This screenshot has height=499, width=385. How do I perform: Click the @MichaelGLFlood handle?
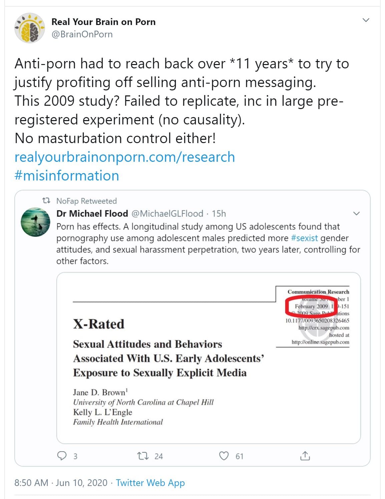click(167, 213)
